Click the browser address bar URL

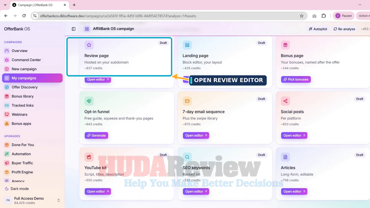(x=118, y=16)
